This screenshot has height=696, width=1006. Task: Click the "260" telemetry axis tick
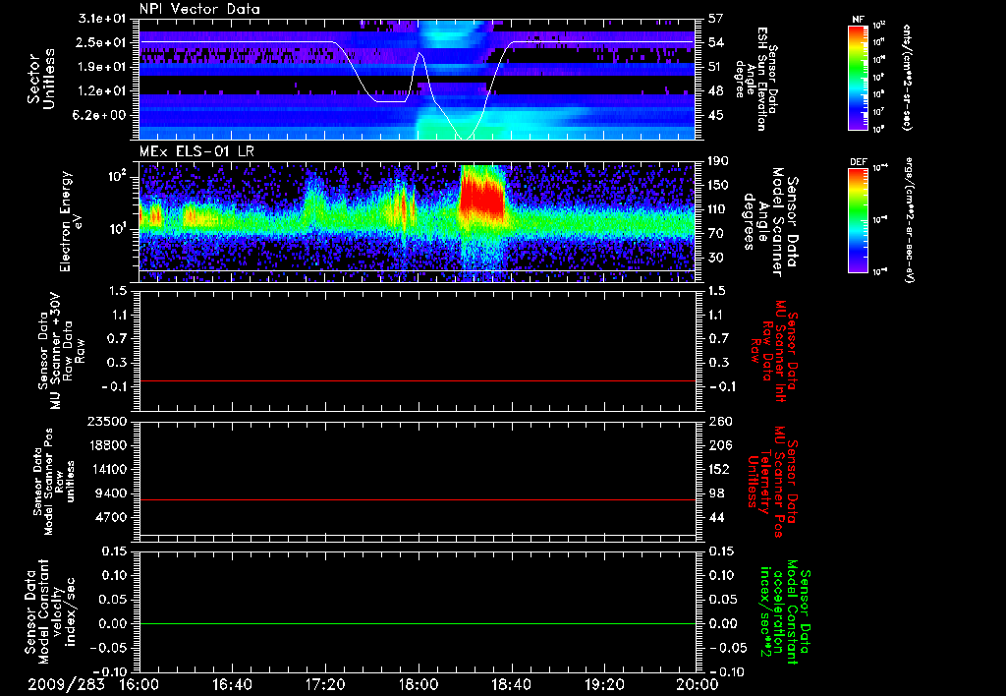point(718,422)
